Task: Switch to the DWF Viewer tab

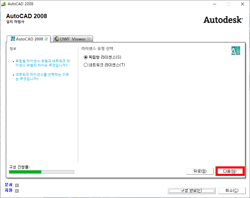Action: (x=73, y=39)
